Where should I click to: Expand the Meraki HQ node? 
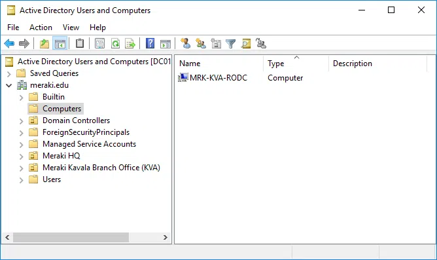tap(21, 157)
